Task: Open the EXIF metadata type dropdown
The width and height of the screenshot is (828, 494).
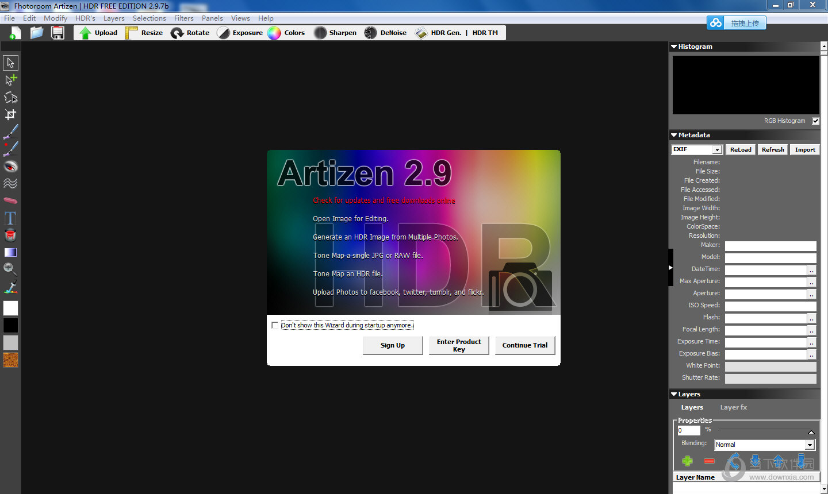Action: click(697, 149)
